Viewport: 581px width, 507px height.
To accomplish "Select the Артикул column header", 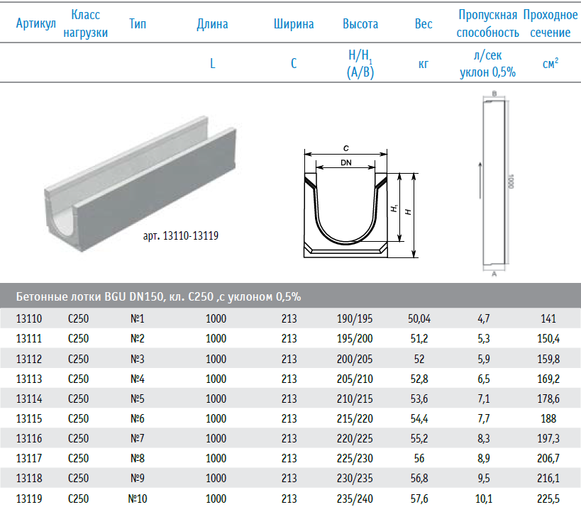I will click(35, 24).
